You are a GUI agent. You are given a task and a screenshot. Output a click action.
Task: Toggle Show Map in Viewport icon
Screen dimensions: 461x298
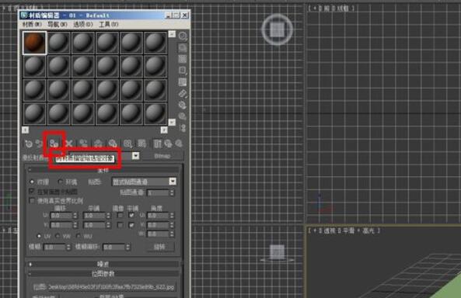click(141, 144)
